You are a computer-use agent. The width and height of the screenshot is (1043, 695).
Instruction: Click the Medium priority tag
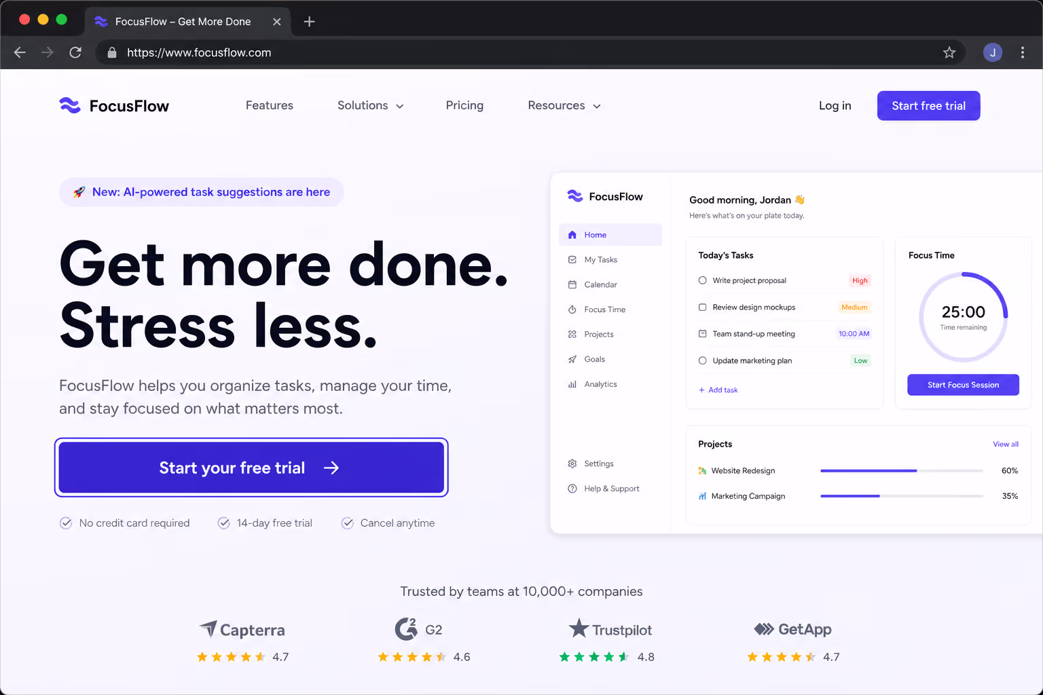click(854, 307)
